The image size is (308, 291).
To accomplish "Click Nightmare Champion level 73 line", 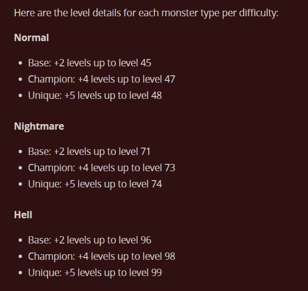I will pos(101,168).
